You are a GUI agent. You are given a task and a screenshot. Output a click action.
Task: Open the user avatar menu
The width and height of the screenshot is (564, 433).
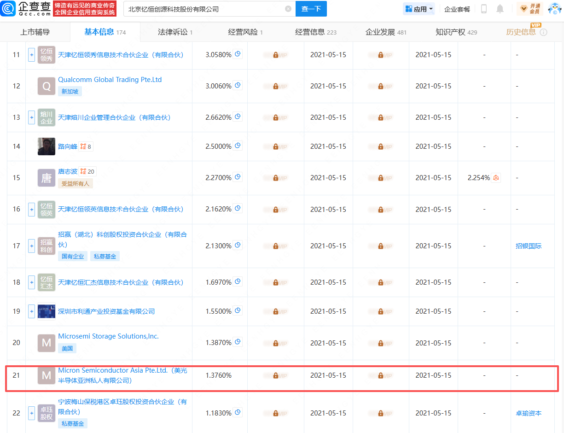pyautogui.click(x=555, y=9)
